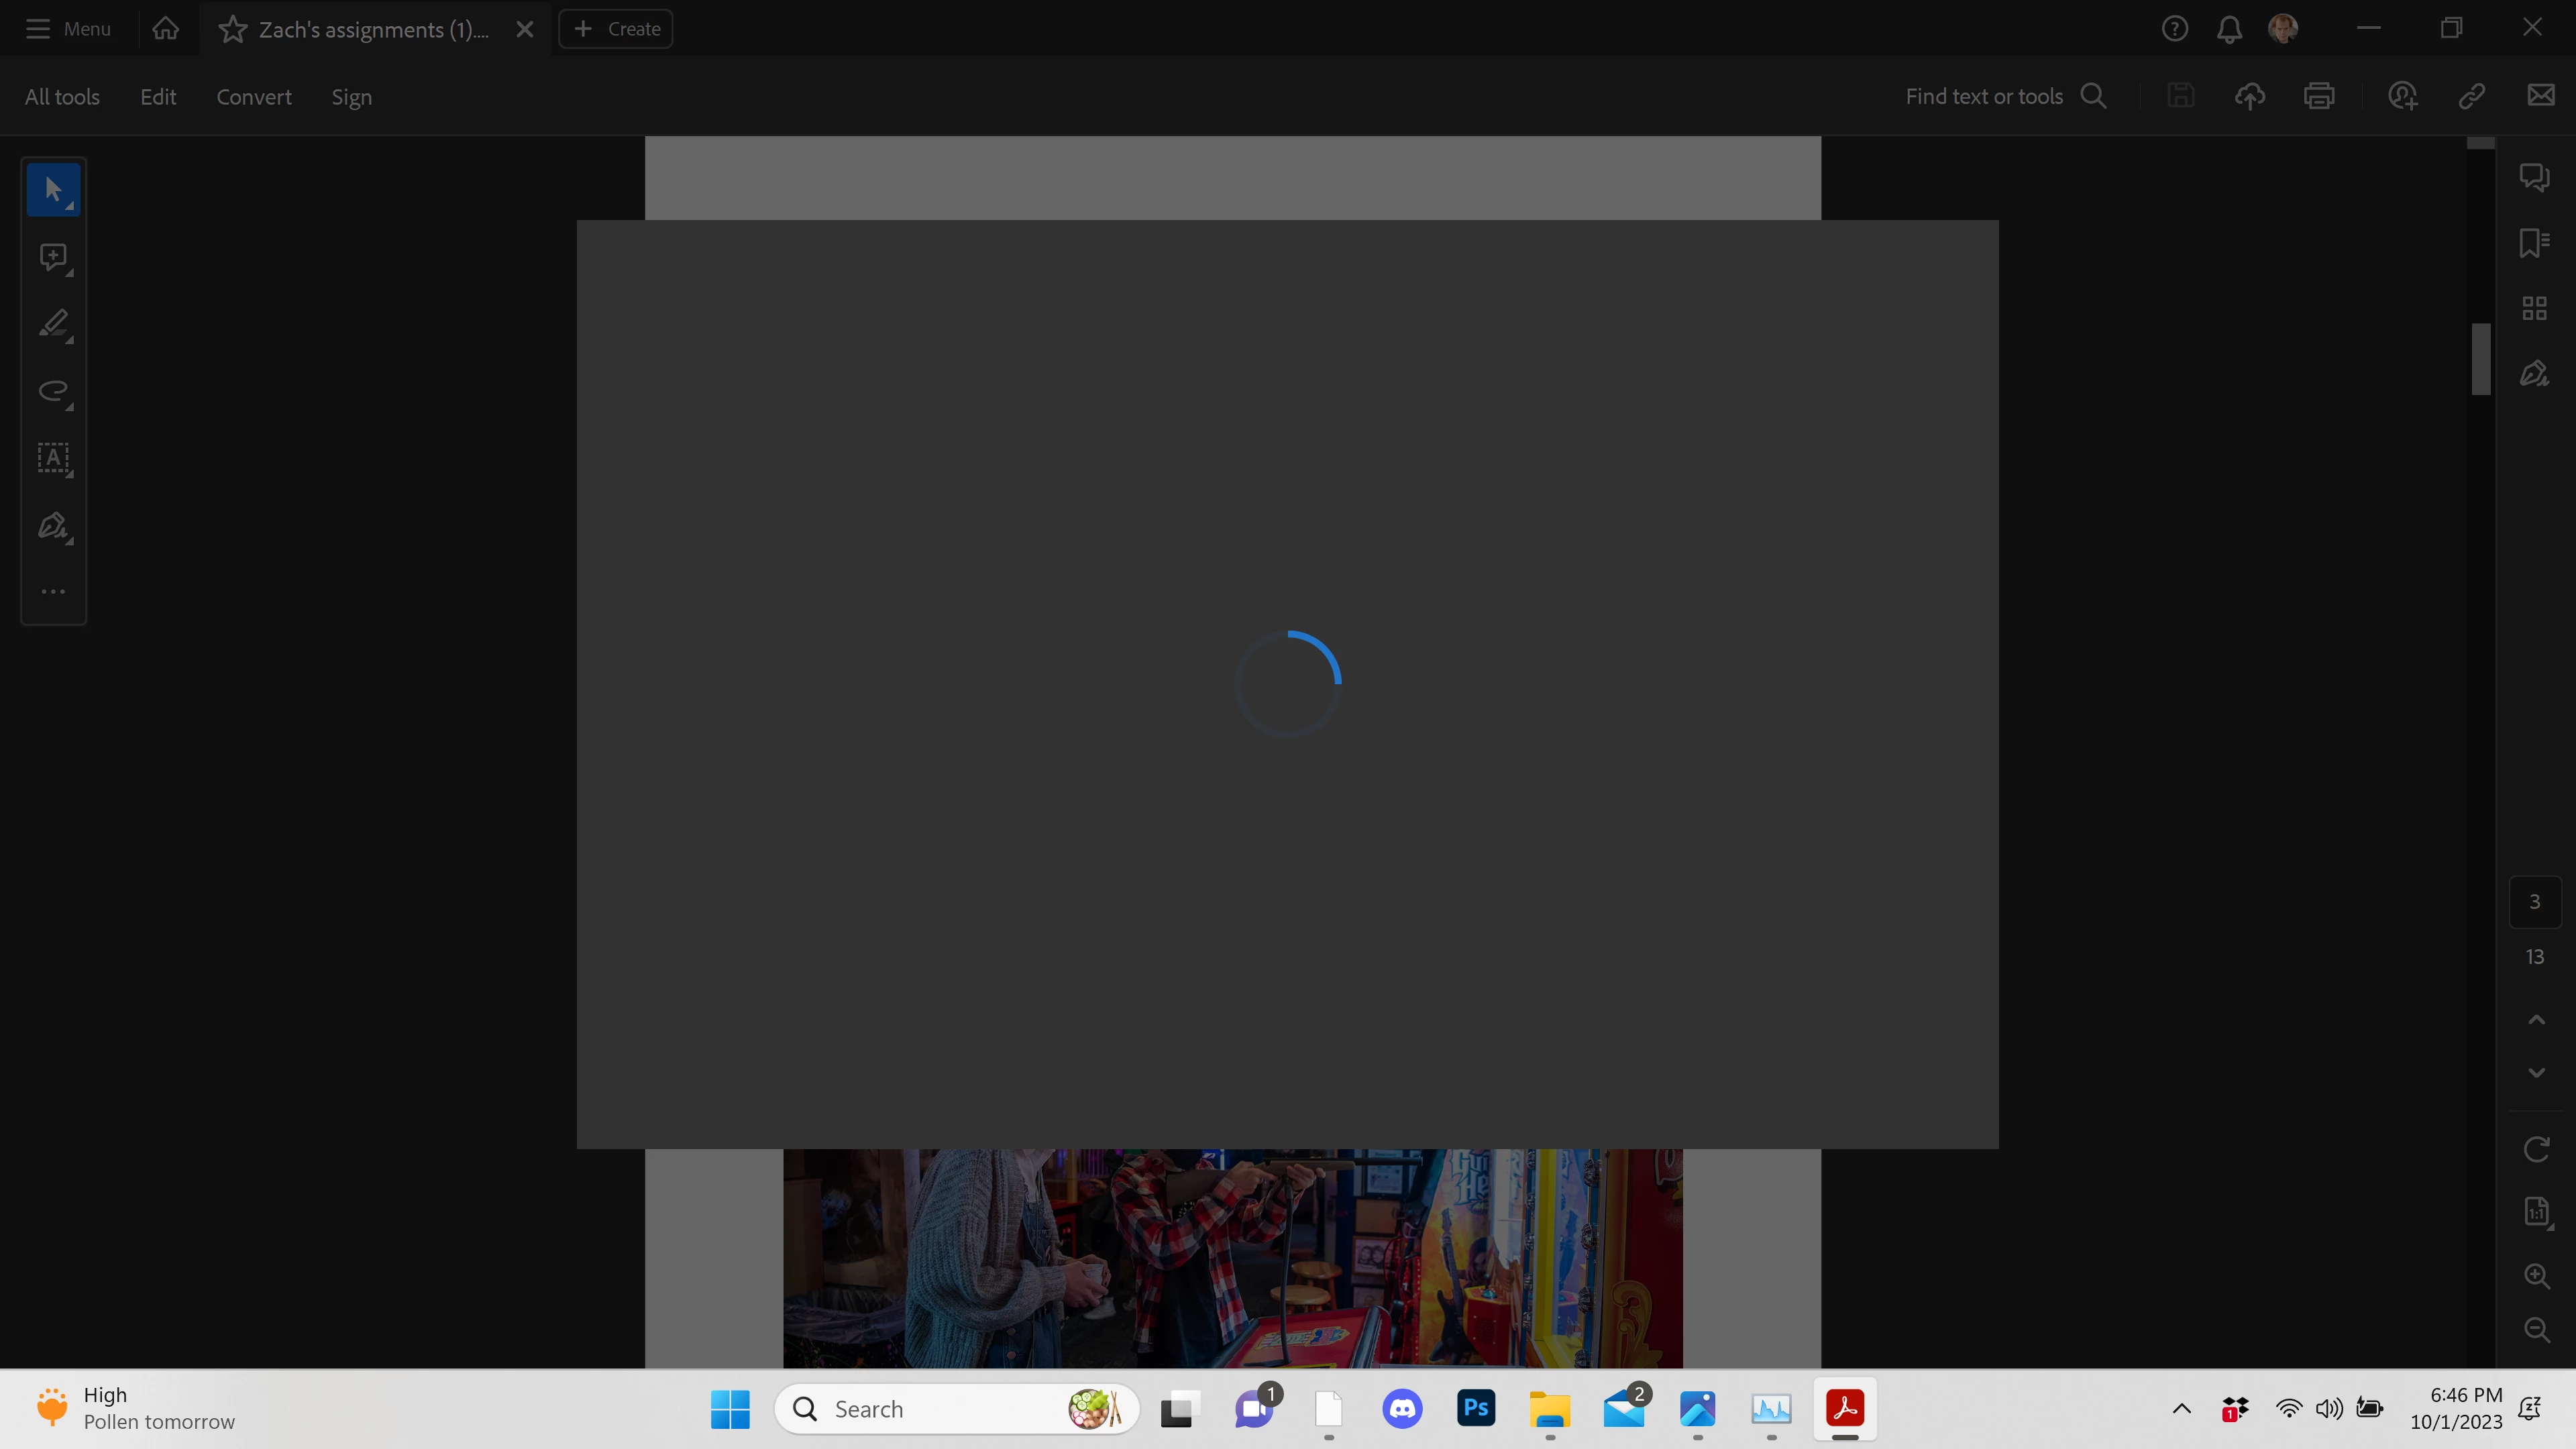Select the highlighter pen tool
This screenshot has height=1449, width=2576.
pos(53,324)
